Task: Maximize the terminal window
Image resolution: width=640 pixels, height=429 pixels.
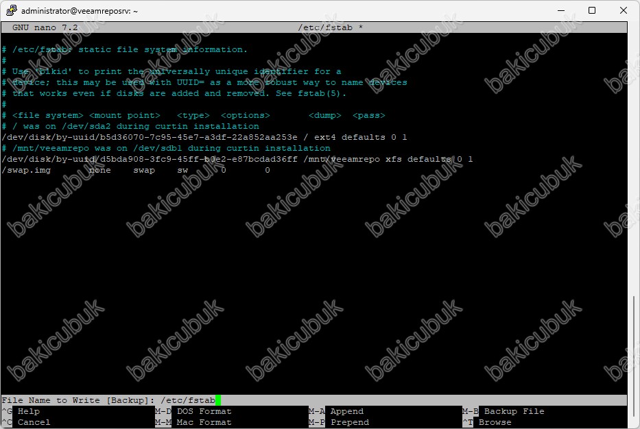Action: pos(592,10)
